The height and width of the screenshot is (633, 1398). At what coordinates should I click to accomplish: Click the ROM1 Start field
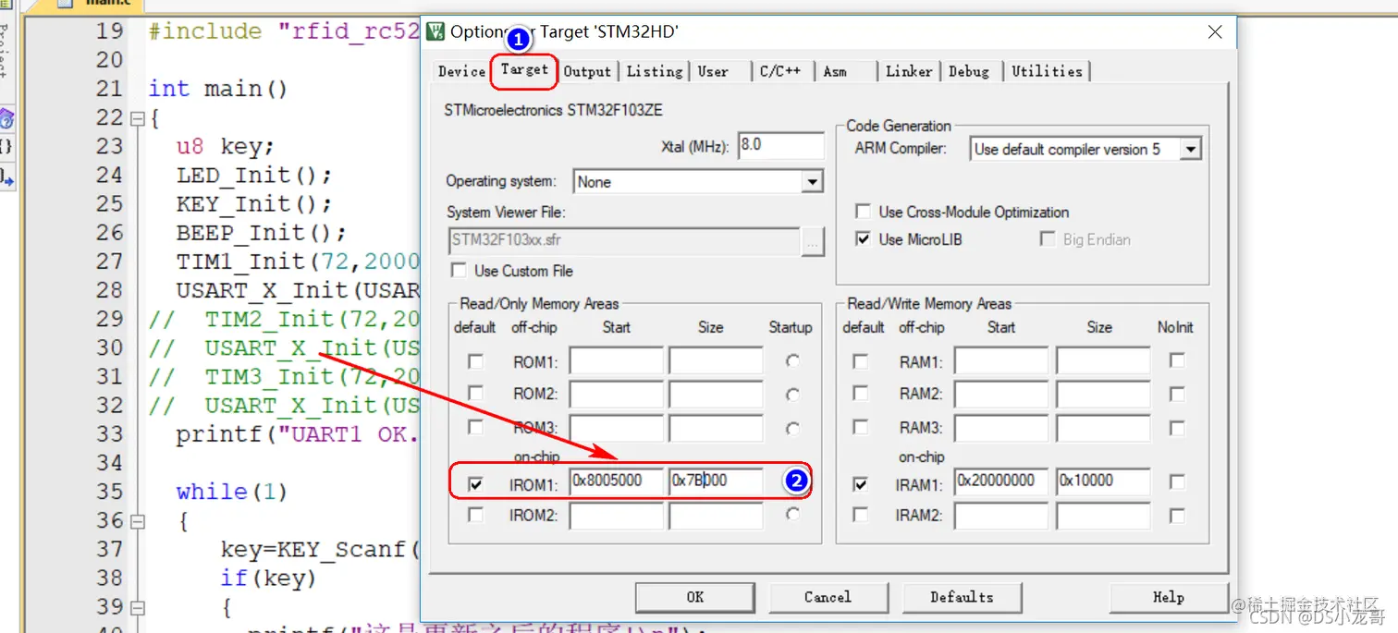(x=617, y=360)
